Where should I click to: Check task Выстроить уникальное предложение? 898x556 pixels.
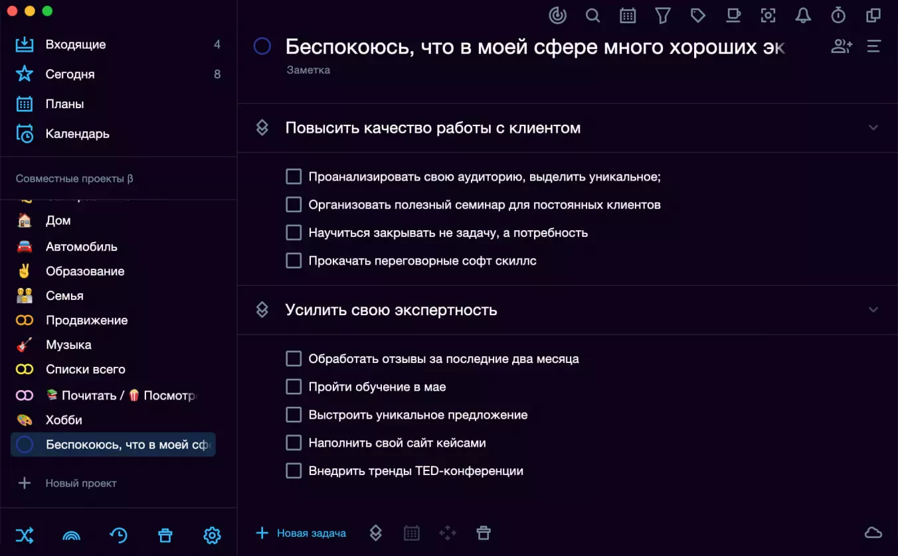click(x=294, y=415)
